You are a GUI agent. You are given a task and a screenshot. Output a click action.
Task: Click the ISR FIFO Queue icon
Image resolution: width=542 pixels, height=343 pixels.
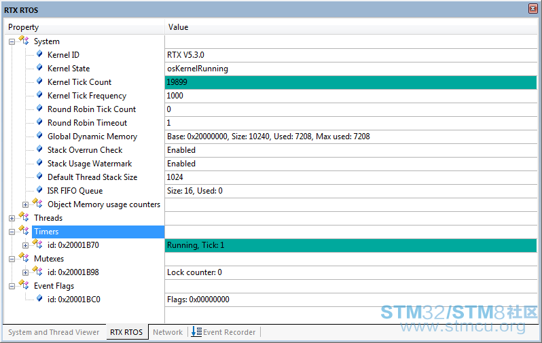tap(39, 190)
